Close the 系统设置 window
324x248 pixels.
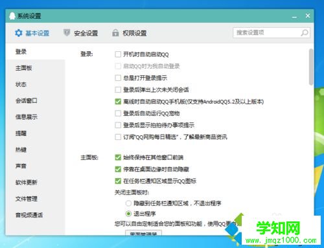pos(308,16)
